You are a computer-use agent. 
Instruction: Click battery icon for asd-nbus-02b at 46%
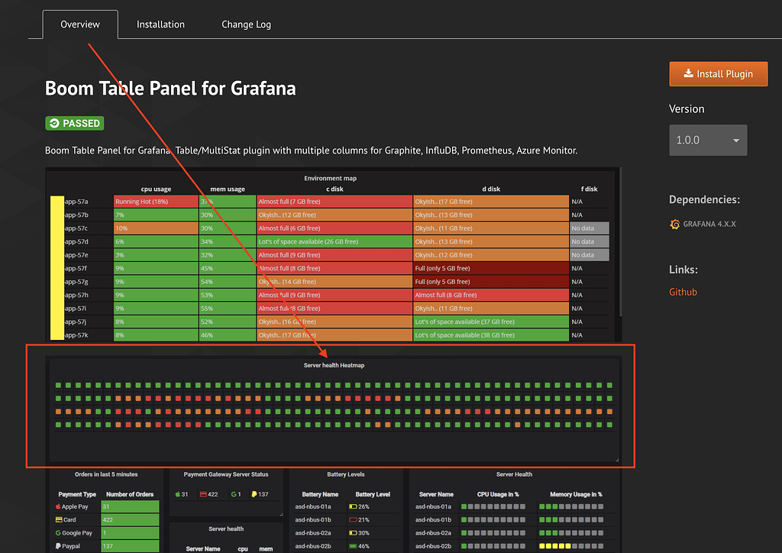pyautogui.click(x=353, y=546)
